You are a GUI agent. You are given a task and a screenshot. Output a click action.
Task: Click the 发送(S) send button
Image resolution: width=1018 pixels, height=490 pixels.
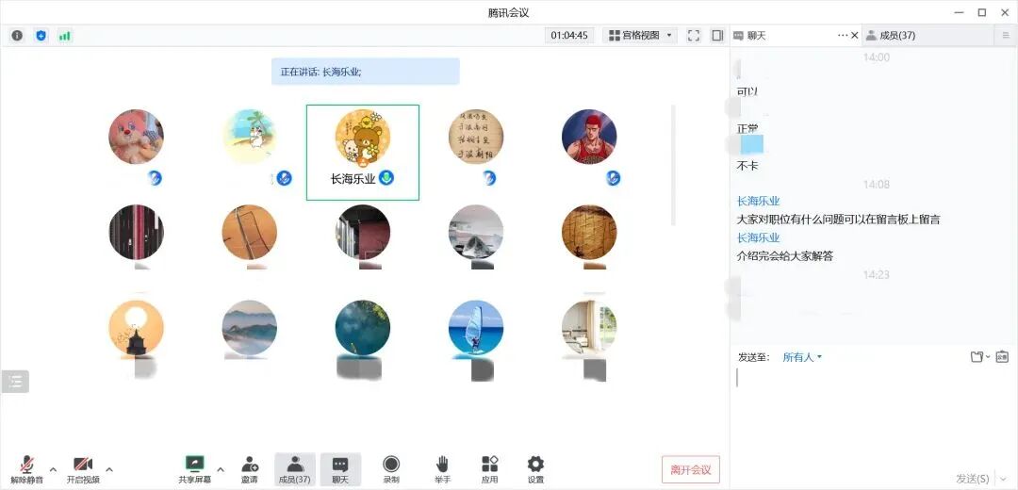973,479
